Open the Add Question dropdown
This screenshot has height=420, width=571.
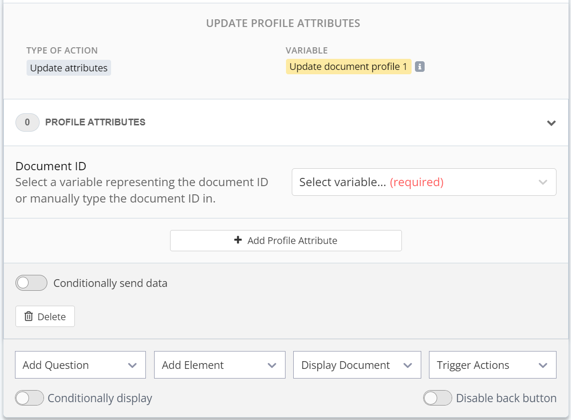pyautogui.click(x=81, y=365)
